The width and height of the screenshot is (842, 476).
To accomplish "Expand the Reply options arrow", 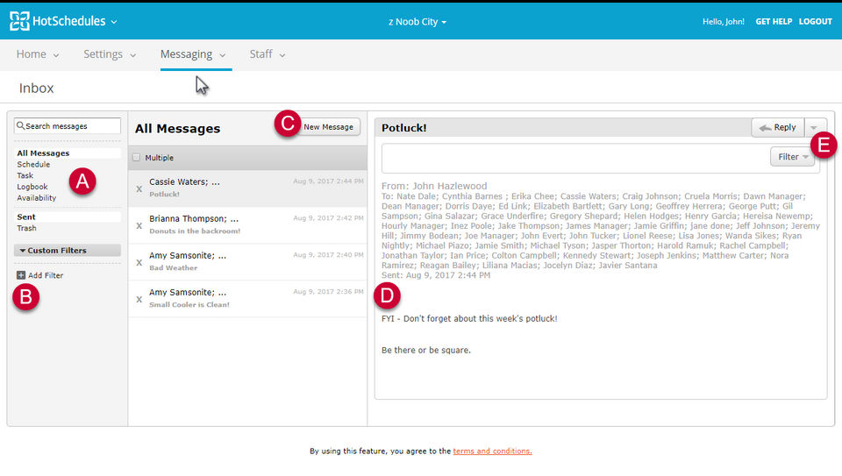I will pos(814,128).
